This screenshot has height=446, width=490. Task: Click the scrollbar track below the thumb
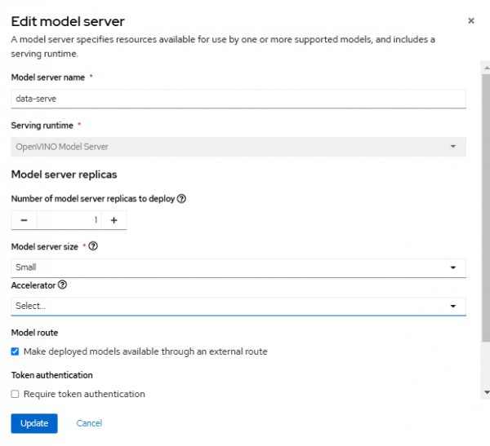point(486,367)
